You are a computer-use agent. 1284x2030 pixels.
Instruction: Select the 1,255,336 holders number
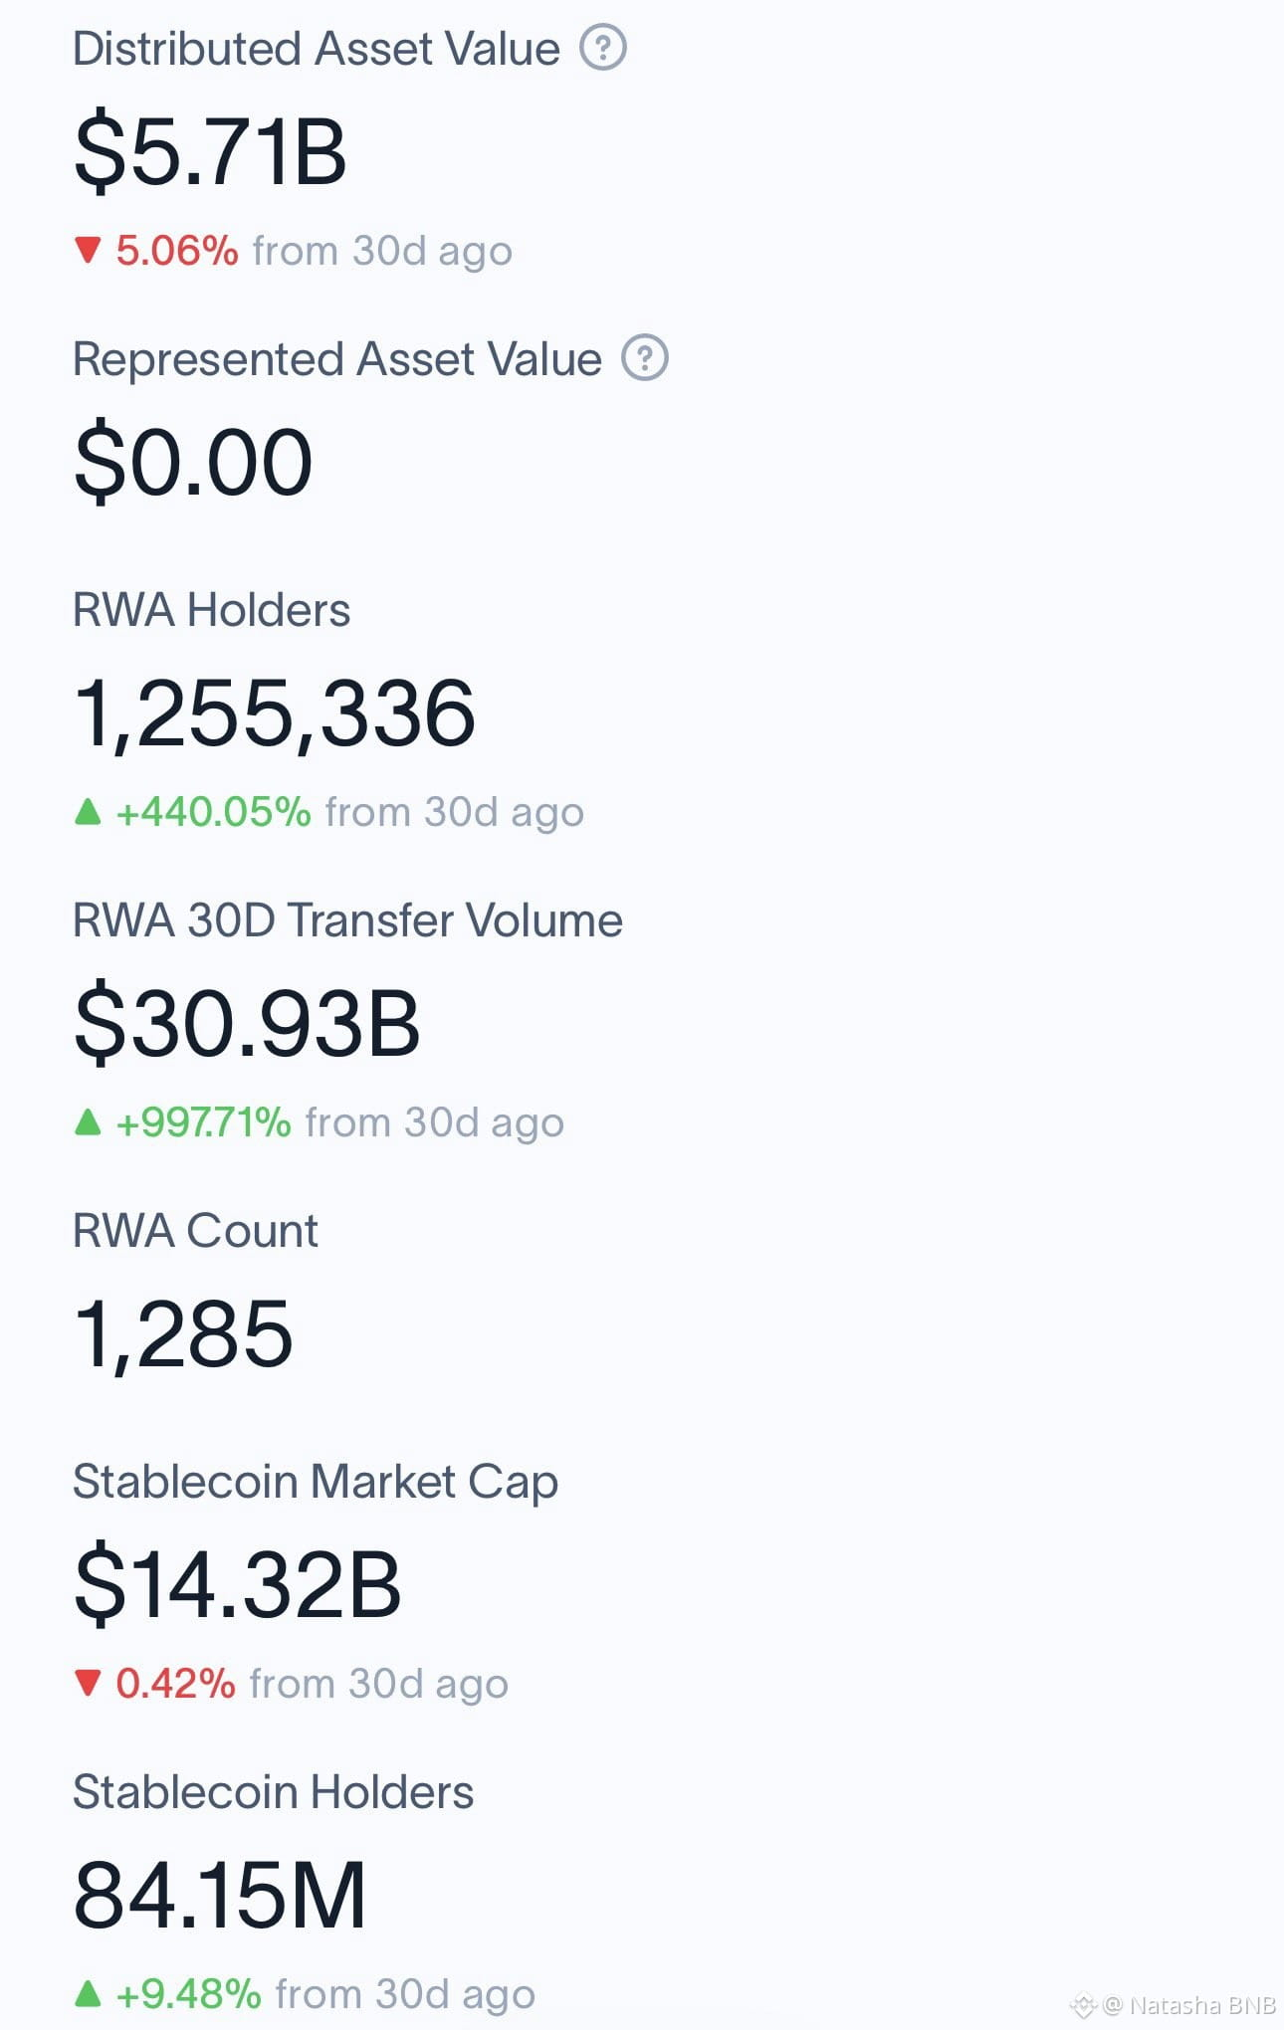tap(275, 713)
